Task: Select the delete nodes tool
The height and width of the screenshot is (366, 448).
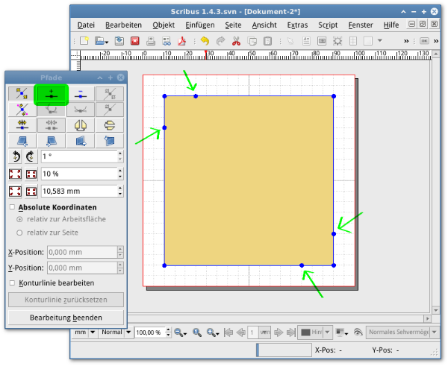Action: click(81, 94)
